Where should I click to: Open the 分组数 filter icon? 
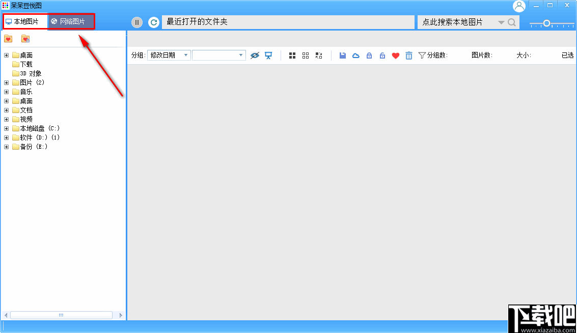tap(423, 55)
